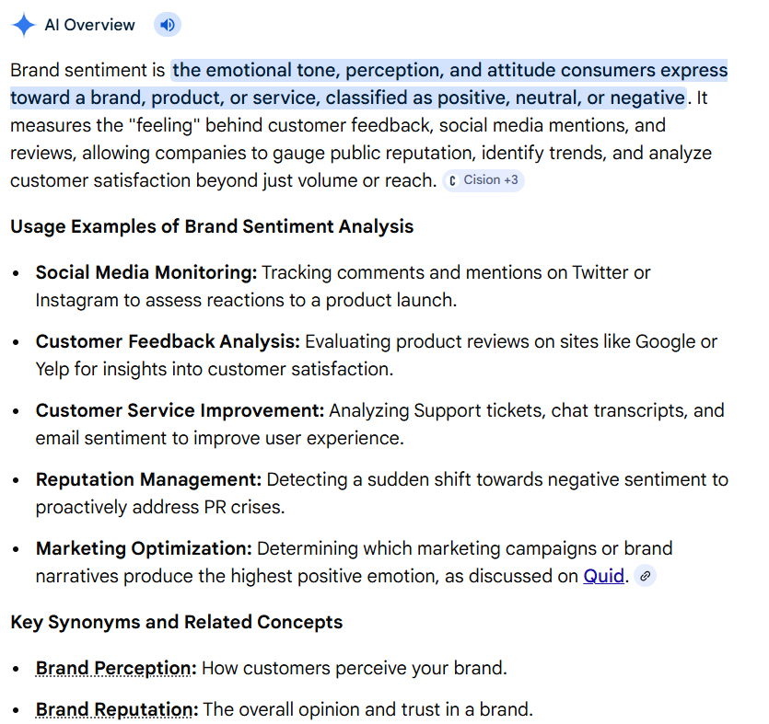The width and height of the screenshot is (769, 724).
Task: Click the Usage Examples of Brand Sentiment Analysis heading
Action: 212,226
